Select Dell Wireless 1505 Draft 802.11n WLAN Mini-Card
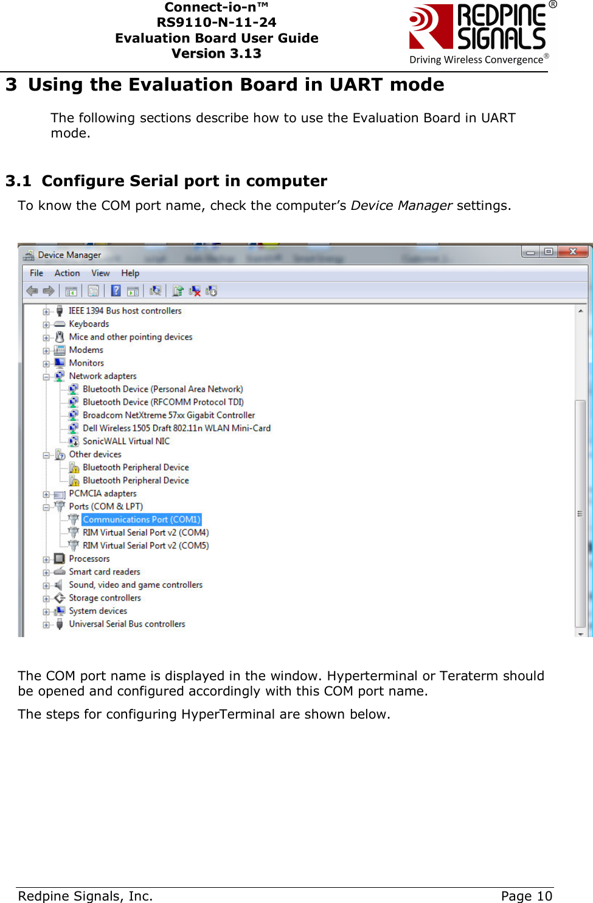This screenshot has height=903, width=593. [176, 428]
